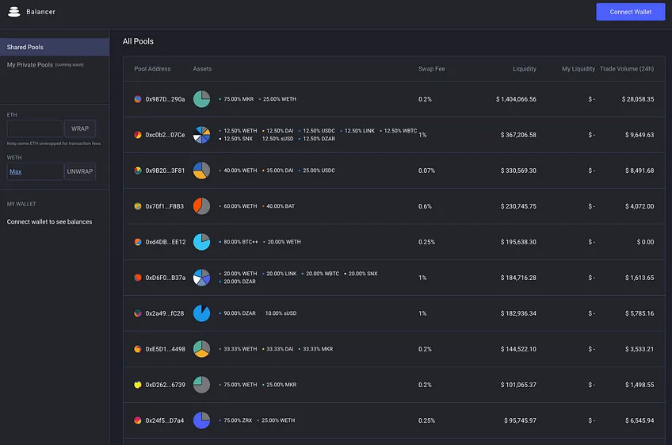Click pie chart for 33.33% WETH/DAI/MKR pool
Screen dimensions: 672x445
tap(201, 349)
